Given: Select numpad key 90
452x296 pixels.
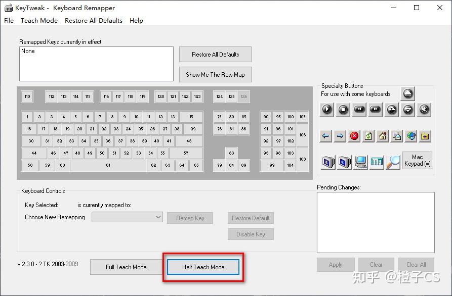Looking at the screenshot, I should click(x=266, y=117).
